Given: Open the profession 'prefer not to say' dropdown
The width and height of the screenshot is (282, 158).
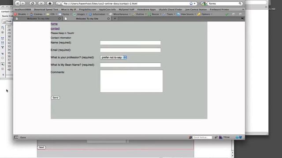Looking at the screenshot, I should tap(114, 57).
